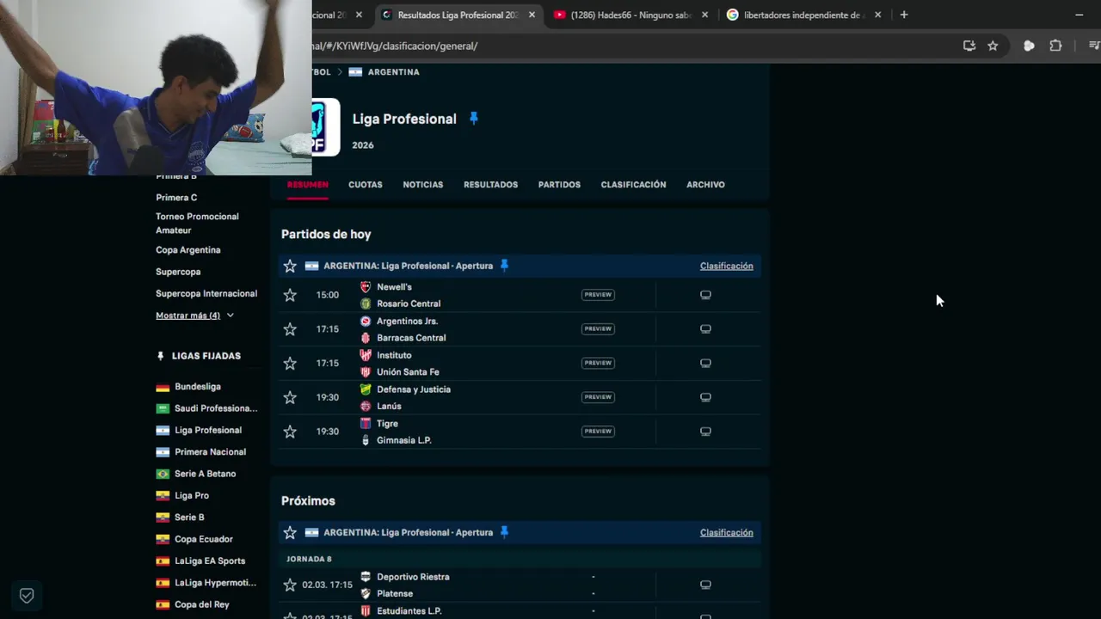Open Supercopa Internacional in sidebar

206,294
